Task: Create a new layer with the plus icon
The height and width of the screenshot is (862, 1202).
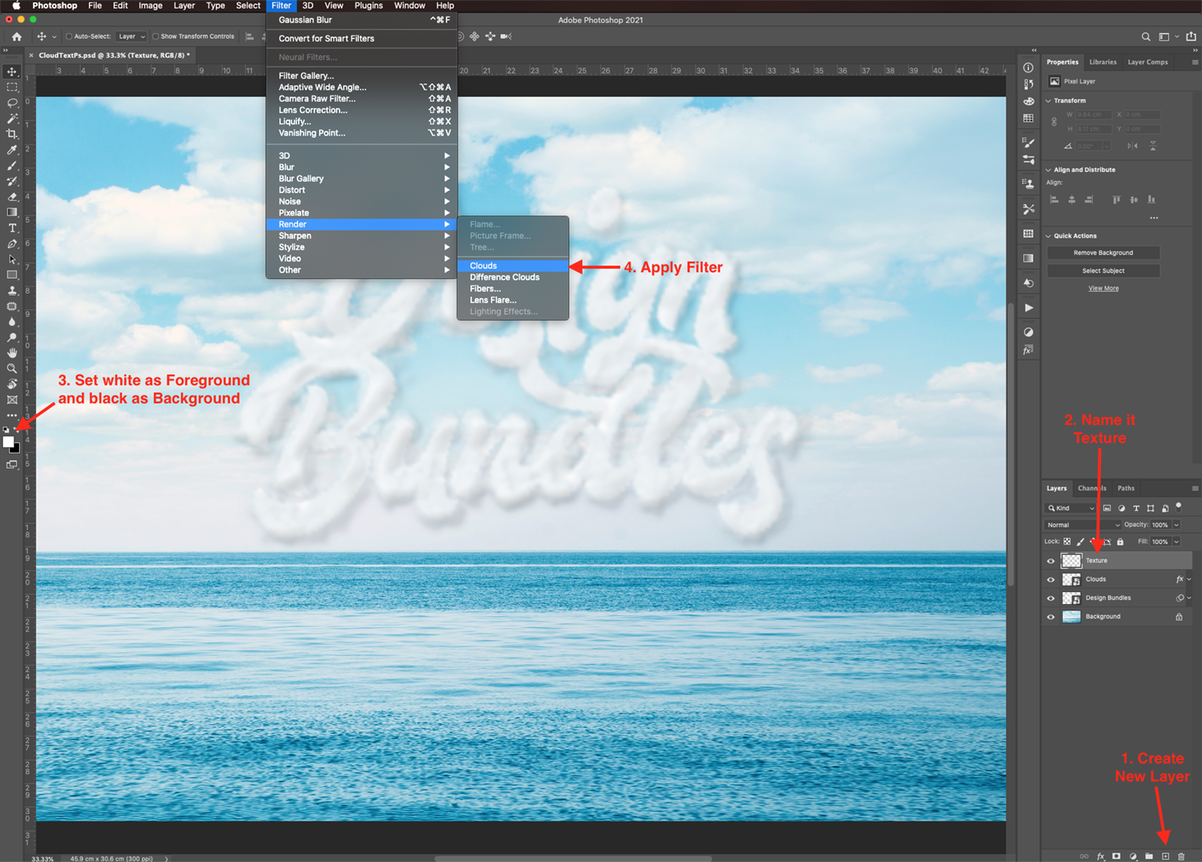Action: pos(1165,856)
